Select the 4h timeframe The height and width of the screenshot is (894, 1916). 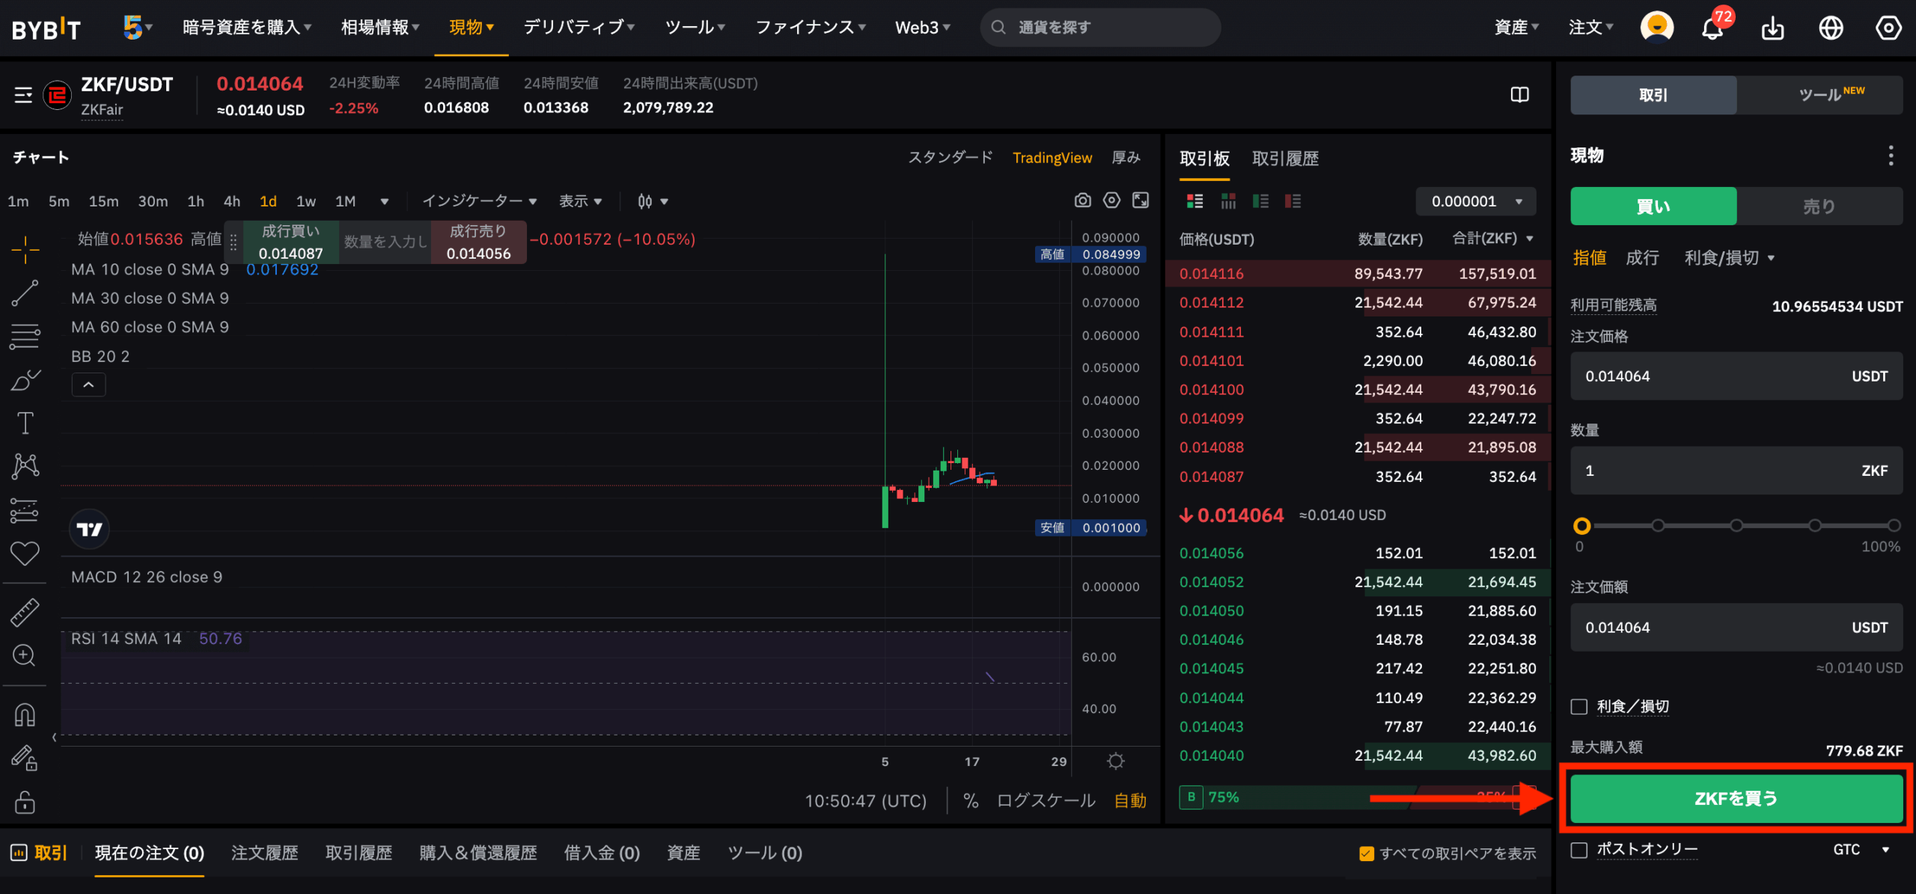[x=232, y=201]
